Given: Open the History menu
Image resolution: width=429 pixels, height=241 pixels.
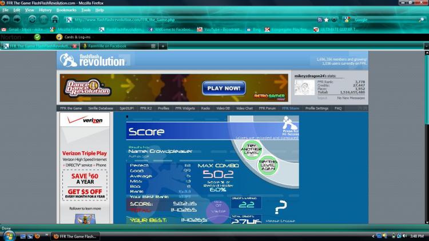Looking at the screenshot, I should click(x=45, y=10).
